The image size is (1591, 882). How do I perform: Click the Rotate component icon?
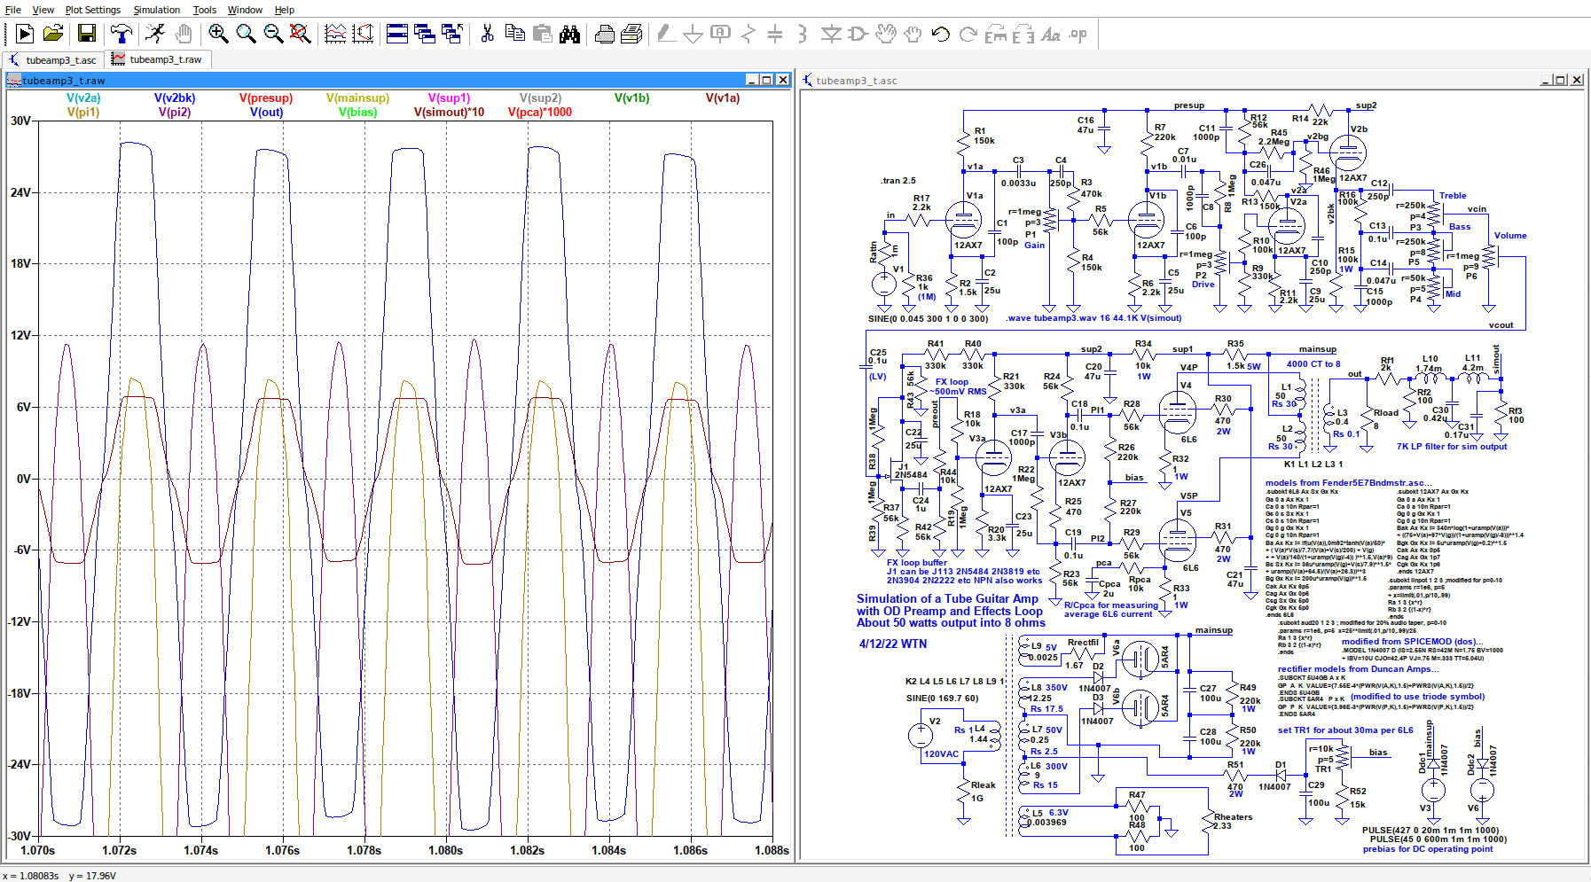pos(996,34)
